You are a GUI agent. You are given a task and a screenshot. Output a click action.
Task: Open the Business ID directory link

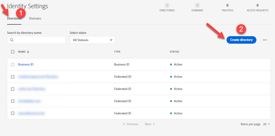pyautogui.click(x=26, y=65)
